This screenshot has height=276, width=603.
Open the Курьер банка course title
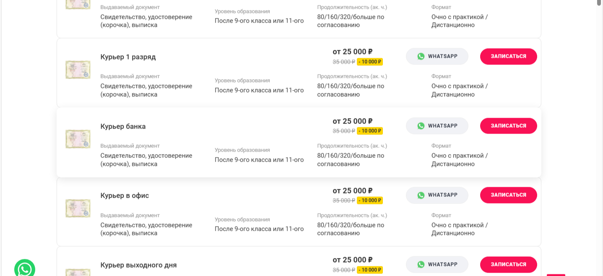[123, 126]
